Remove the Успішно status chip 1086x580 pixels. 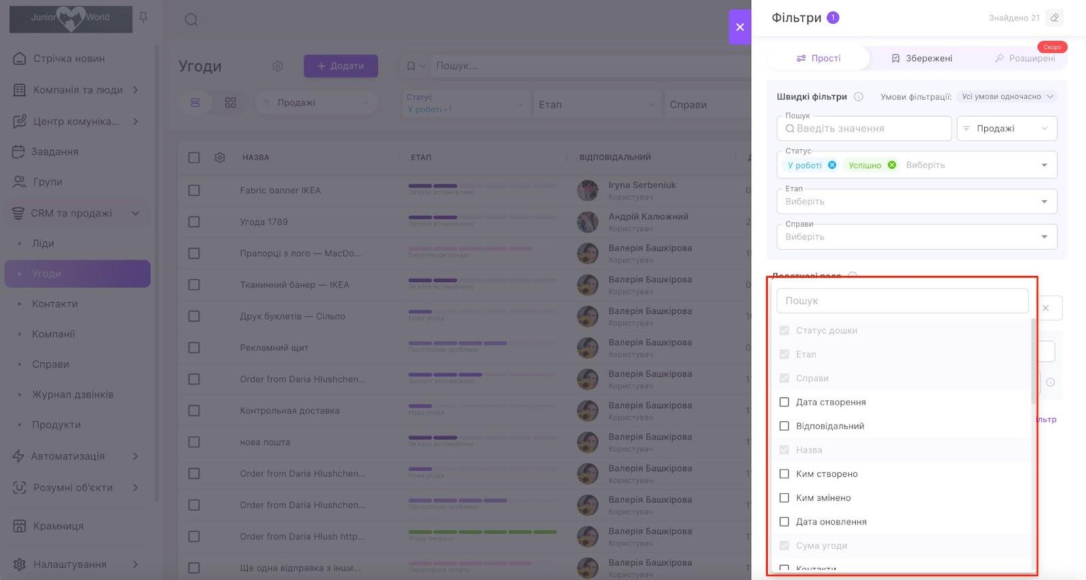point(892,165)
